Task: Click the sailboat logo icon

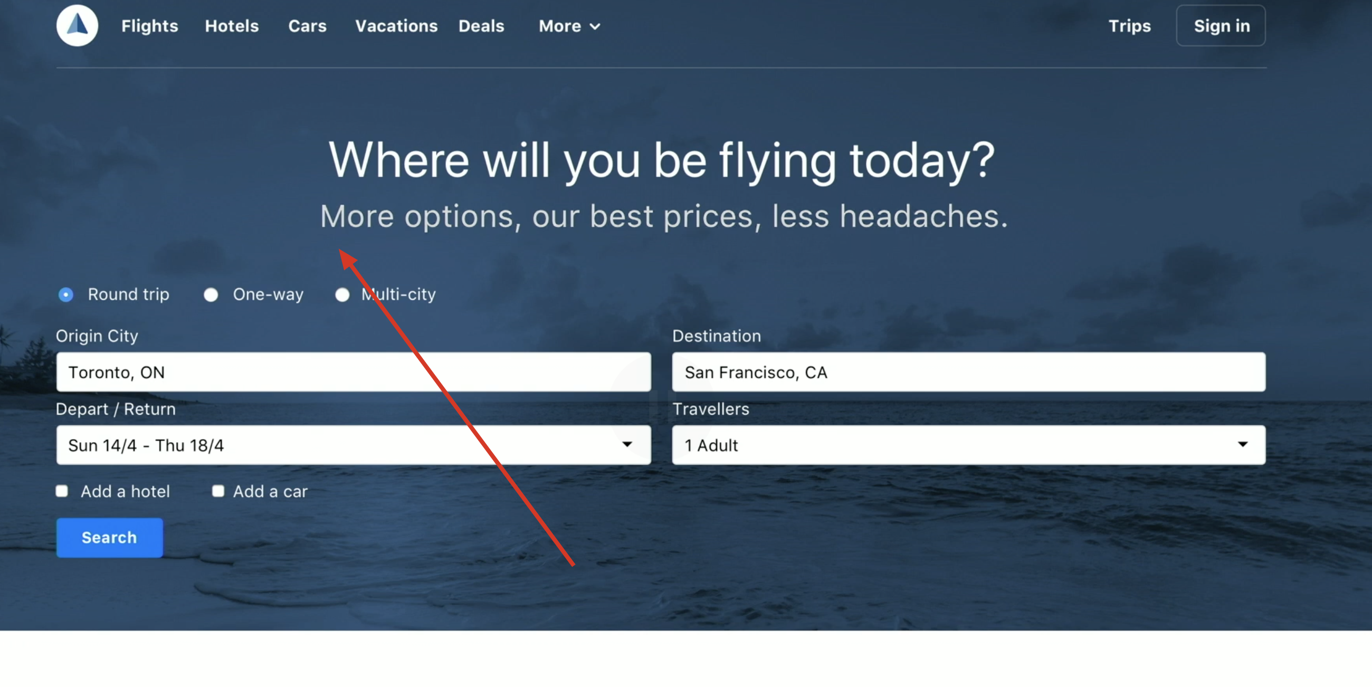Action: tap(77, 25)
